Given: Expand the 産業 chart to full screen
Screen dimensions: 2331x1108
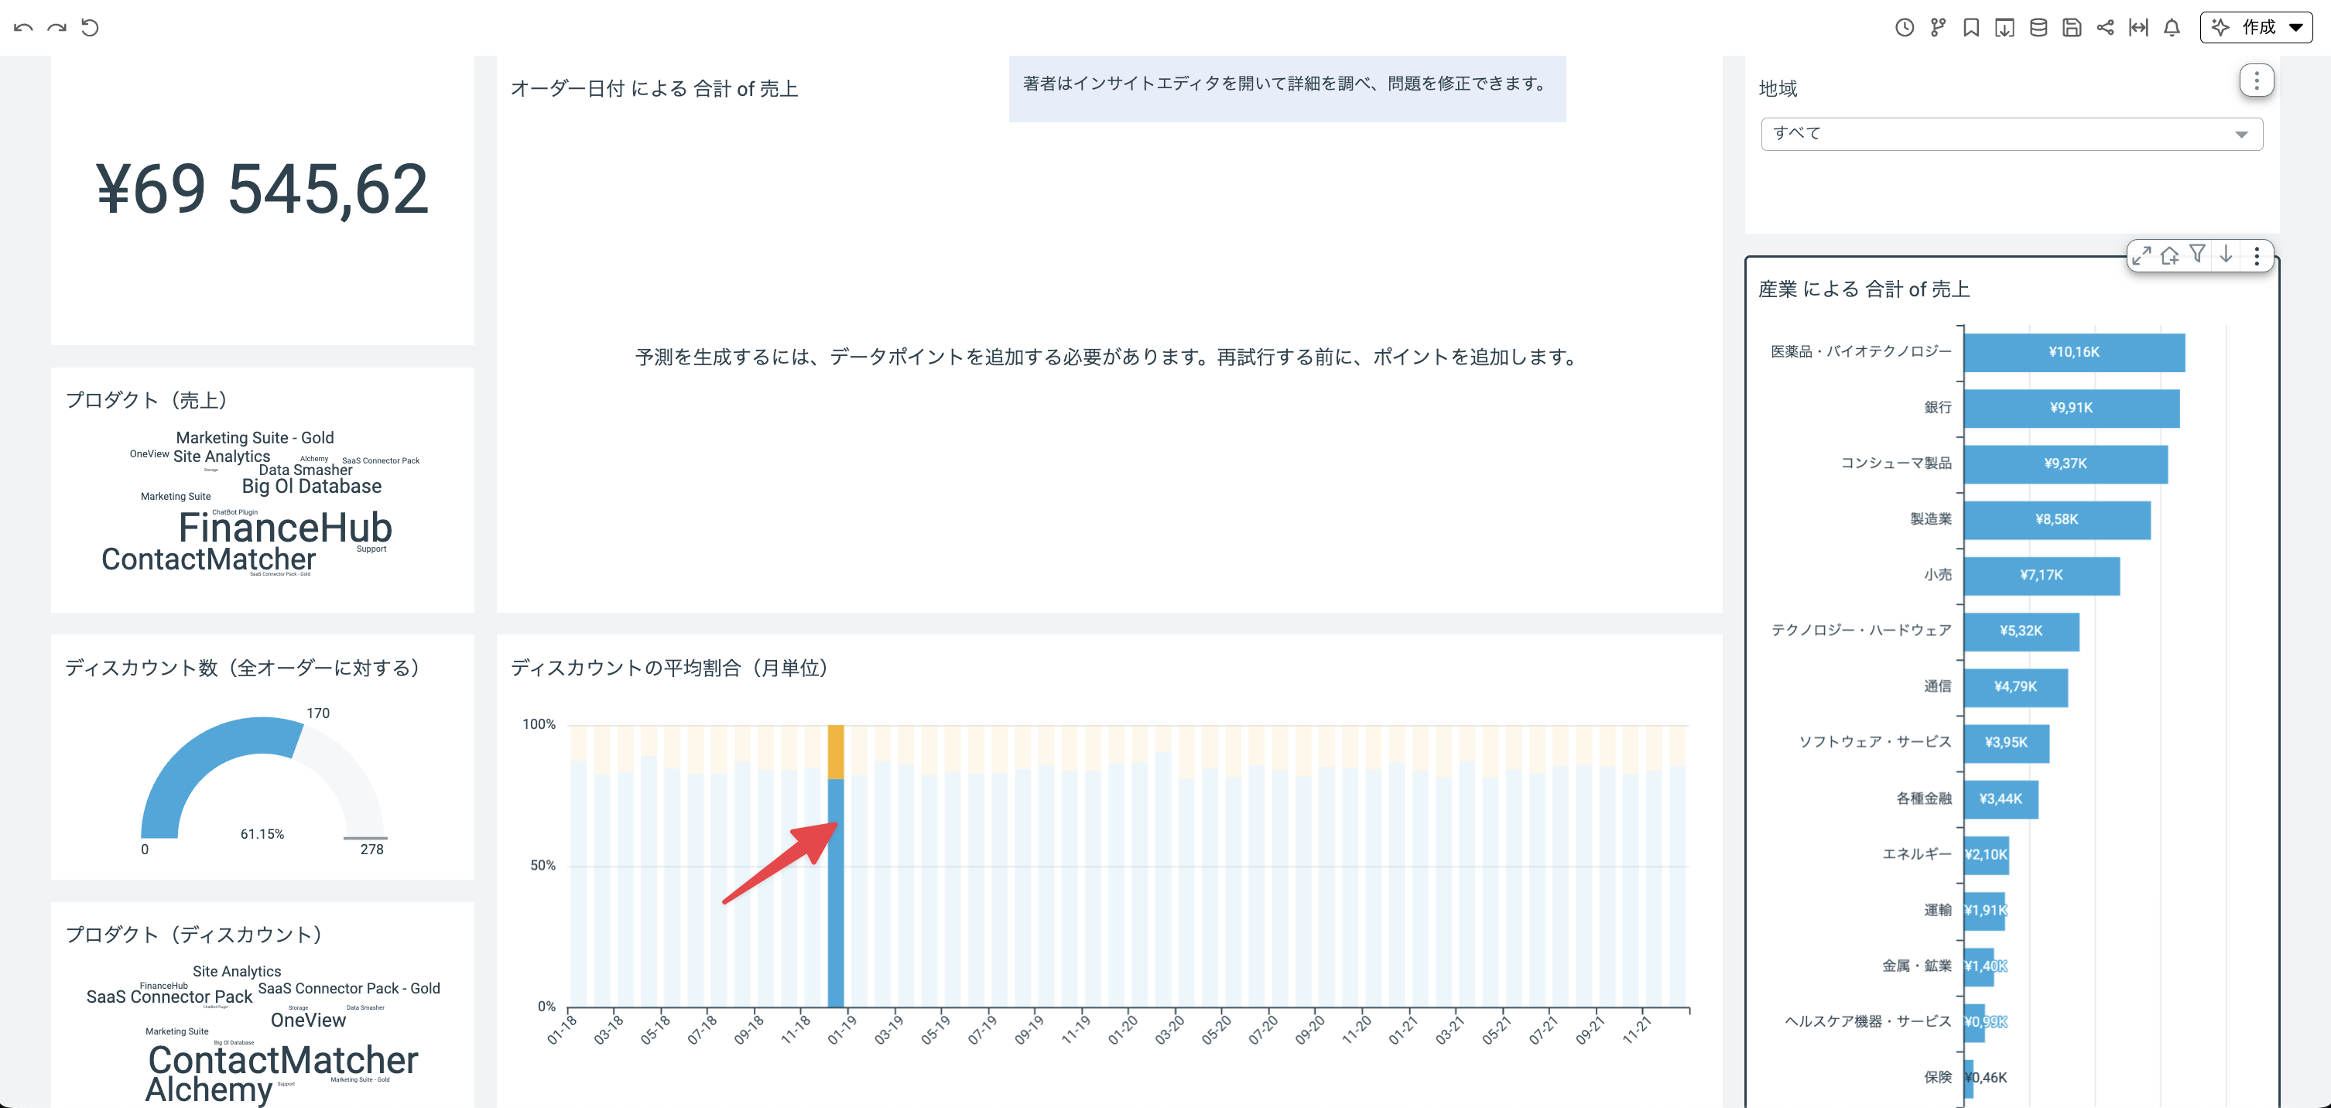Looking at the screenshot, I should tap(2142, 257).
